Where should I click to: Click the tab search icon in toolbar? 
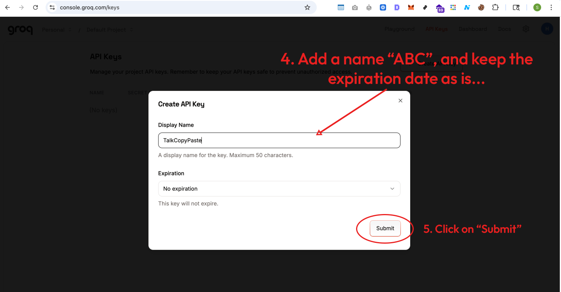click(516, 7)
